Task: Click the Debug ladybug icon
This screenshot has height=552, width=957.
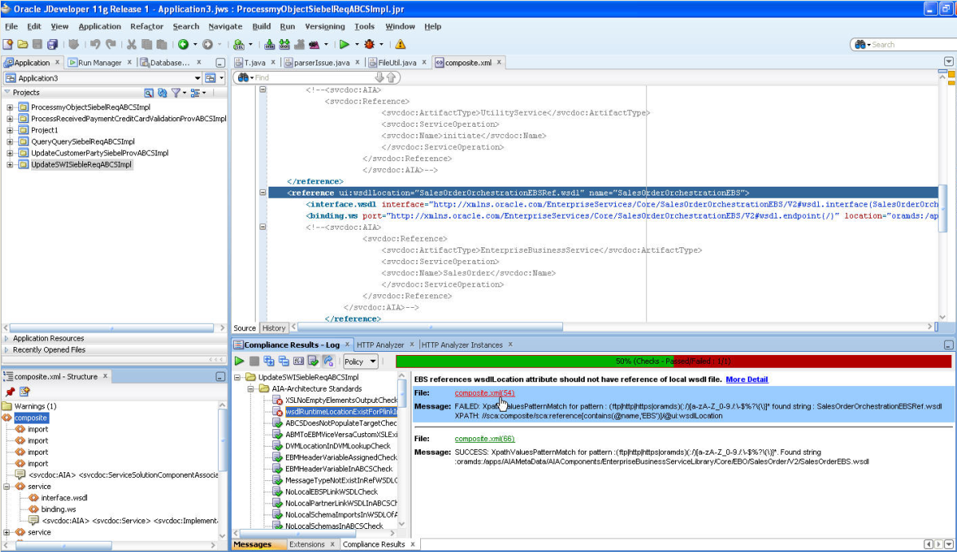Action: click(x=369, y=45)
